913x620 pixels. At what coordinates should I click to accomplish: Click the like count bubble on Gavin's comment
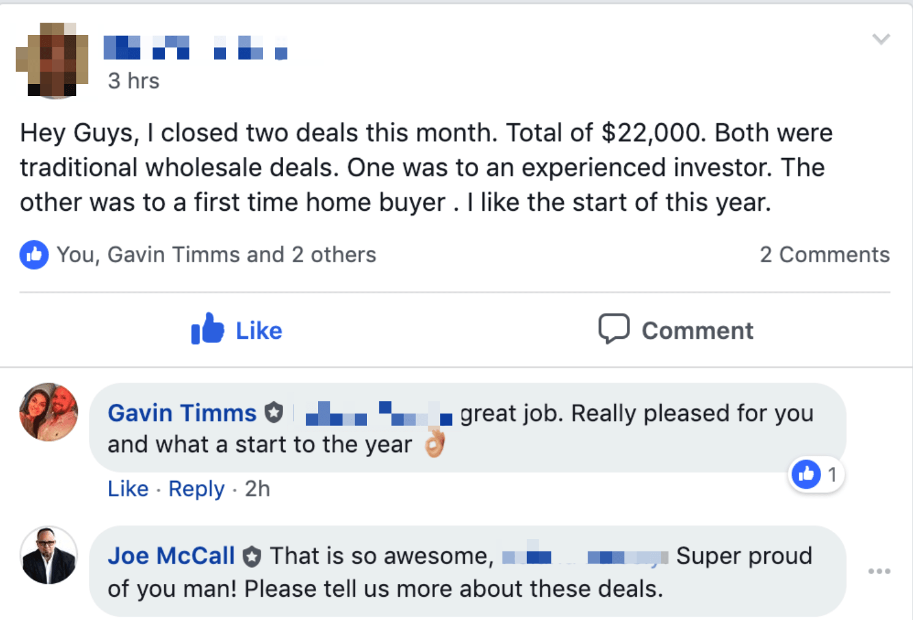click(816, 474)
